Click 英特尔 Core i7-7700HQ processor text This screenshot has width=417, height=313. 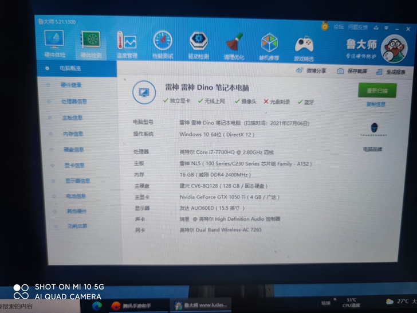[227, 152]
